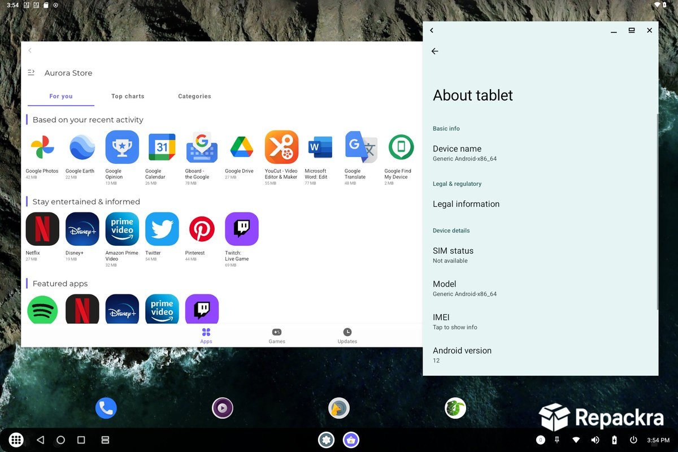Launch purple media player desktop icon
This screenshot has width=678, height=452.
point(223,408)
